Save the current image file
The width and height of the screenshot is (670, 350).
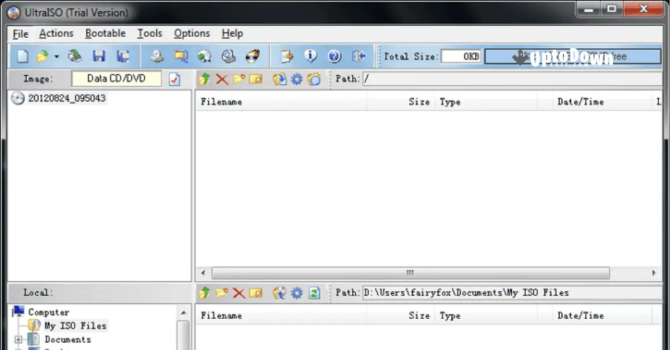[99, 56]
